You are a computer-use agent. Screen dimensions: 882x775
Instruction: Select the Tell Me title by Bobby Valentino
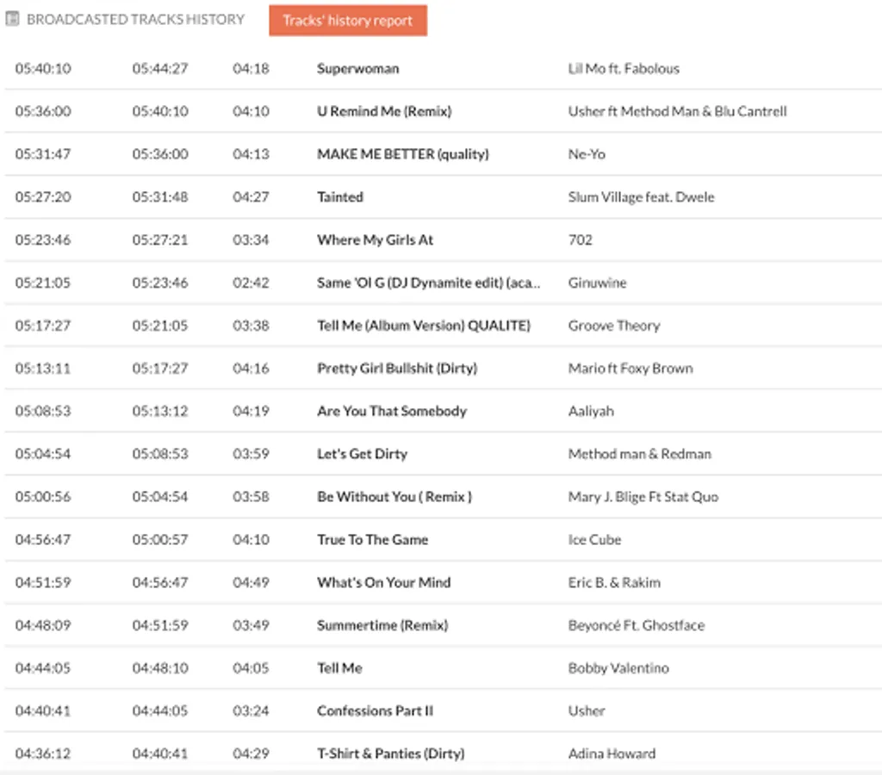(339, 668)
